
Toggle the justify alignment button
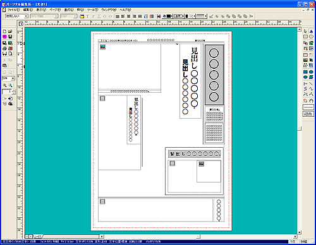coord(140,16)
